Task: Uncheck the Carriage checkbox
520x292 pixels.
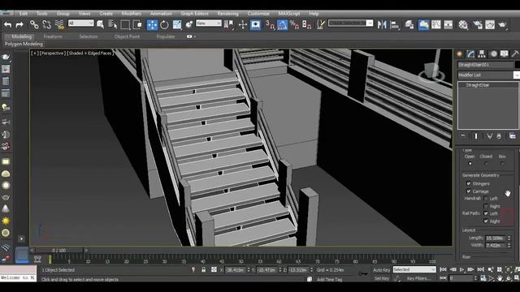Action: (469, 191)
